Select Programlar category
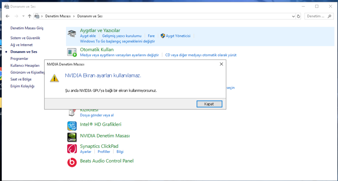Screen dimensions: 338x181 tap(19, 59)
